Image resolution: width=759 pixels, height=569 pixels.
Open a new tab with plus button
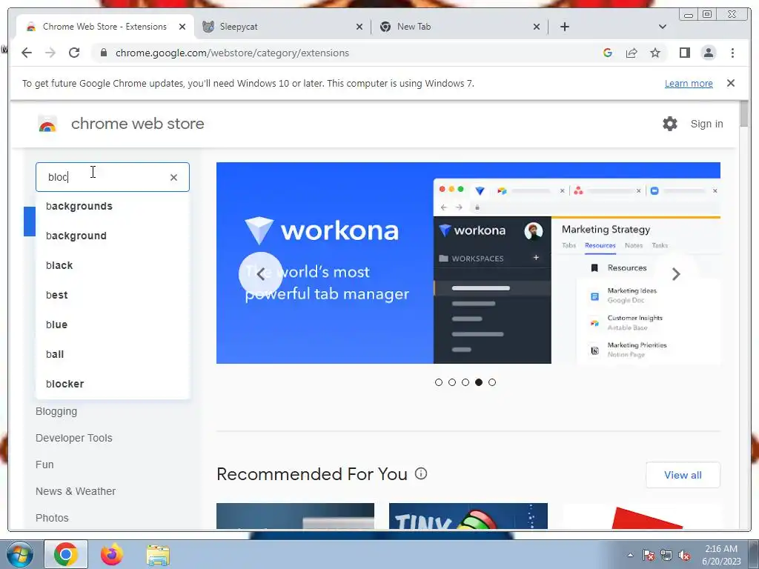(x=564, y=27)
